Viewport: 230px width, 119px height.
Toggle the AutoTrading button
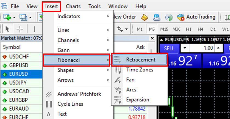[196, 17]
